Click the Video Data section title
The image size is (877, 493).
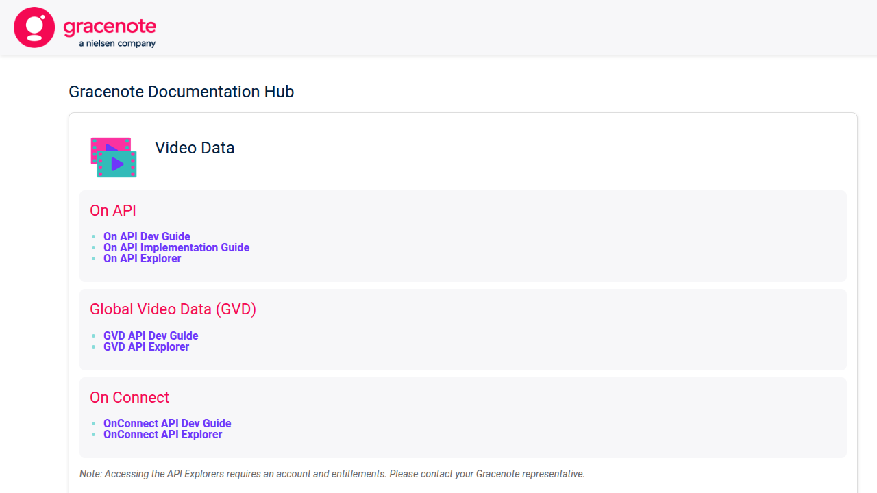(x=195, y=148)
